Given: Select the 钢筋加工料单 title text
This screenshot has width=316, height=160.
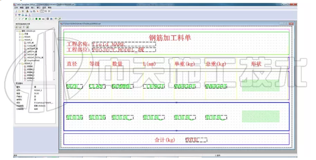Looking at the screenshot, I should [170, 37].
